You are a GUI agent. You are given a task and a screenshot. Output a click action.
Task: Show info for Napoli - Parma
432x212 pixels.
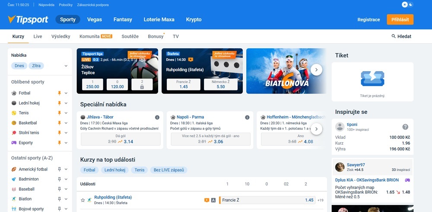(x=247, y=117)
